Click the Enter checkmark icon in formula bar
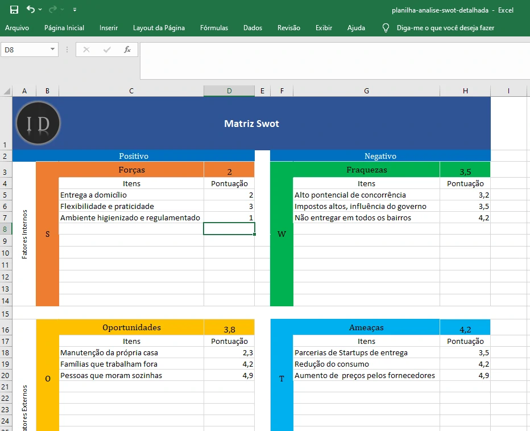The height and width of the screenshot is (431, 530). click(x=107, y=50)
